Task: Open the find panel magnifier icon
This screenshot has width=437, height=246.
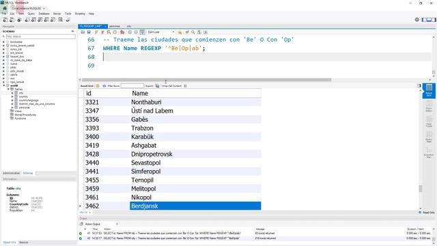Action: click(x=193, y=32)
